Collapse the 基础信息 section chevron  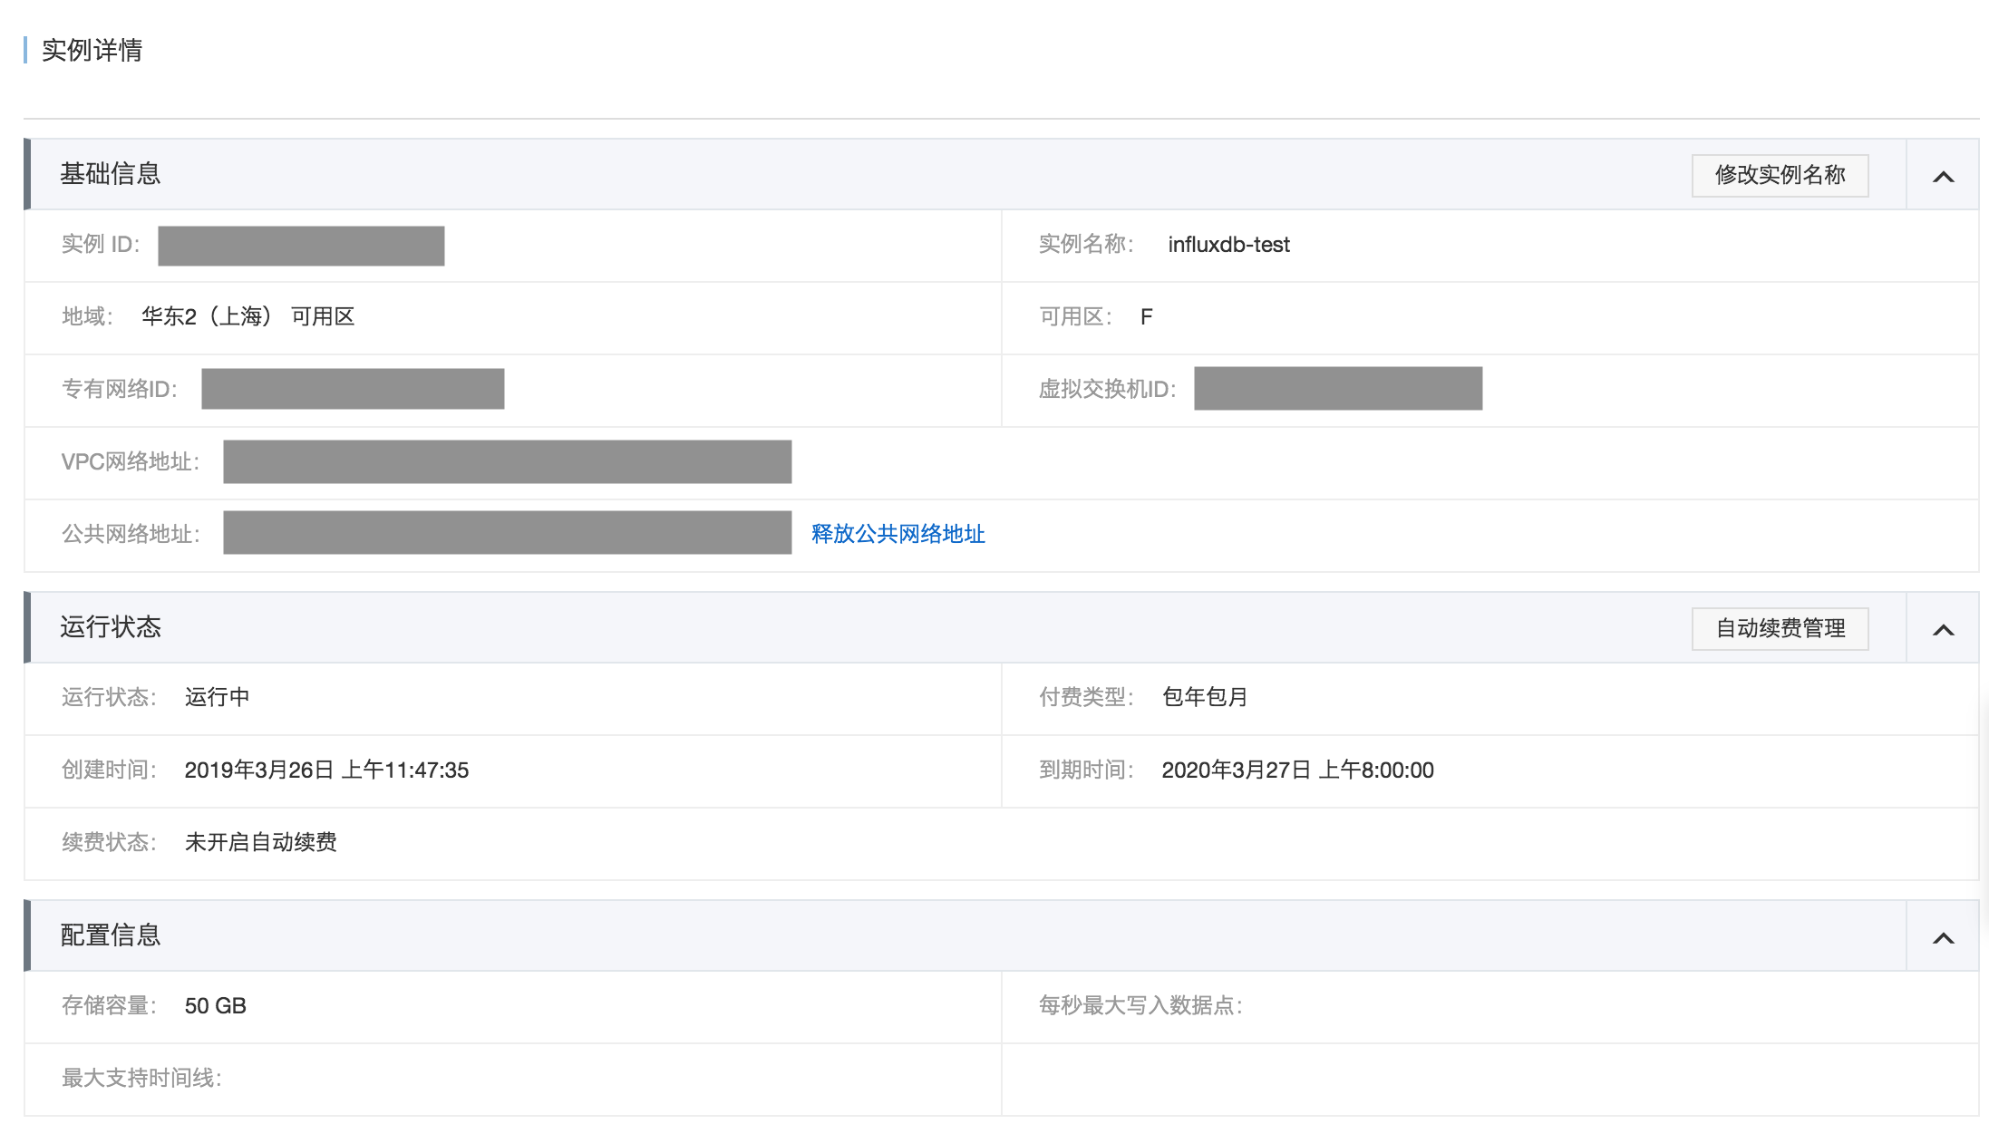pyautogui.click(x=1943, y=176)
